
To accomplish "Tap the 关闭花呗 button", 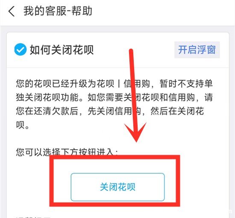I will click(117, 187).
